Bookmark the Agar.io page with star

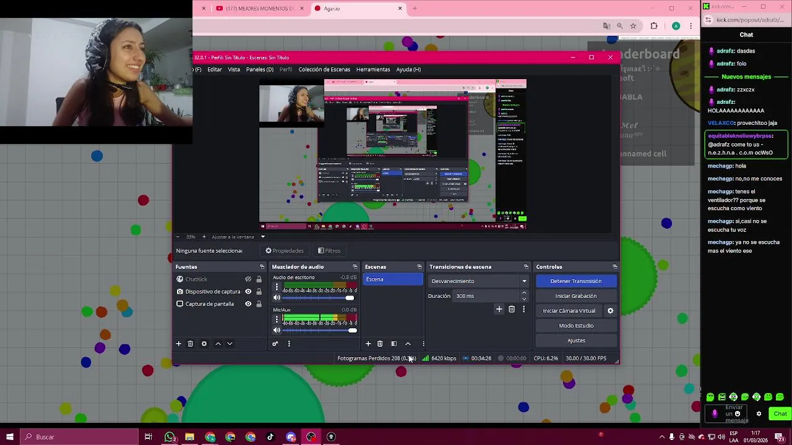click(x=633, y=26)
